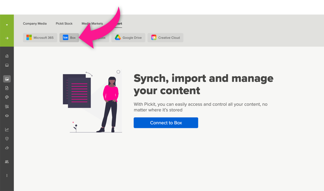Image resolution: width=324 pixels, height=191 pixels.
Task: Click the shield icon in the sidebar
Action: coord(7,139)
